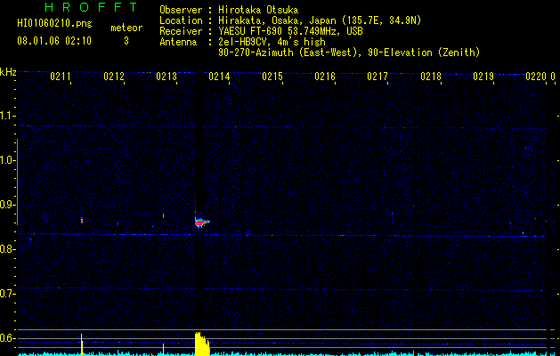Click the 0.7 kHz frequency label
The image size is (560, 356).
[x=7, y=294]
